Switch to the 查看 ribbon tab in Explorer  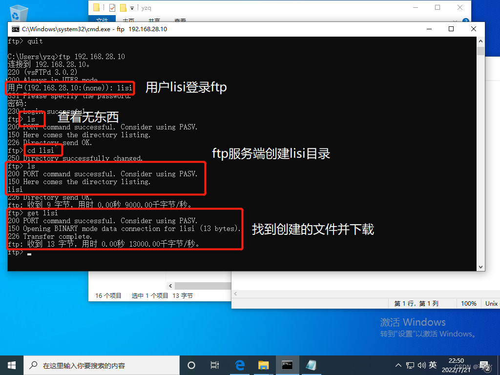point(180,20)
